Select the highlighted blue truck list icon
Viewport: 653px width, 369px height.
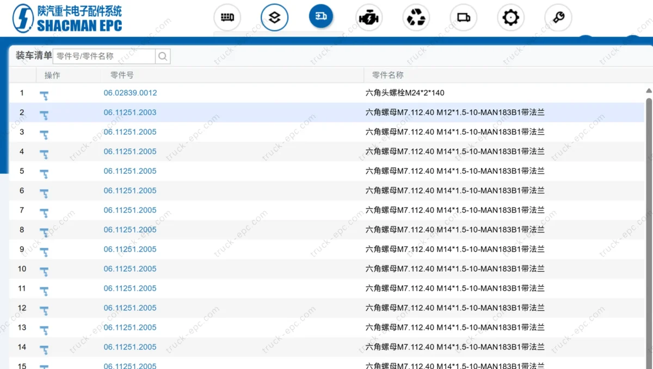pos(321,17)
